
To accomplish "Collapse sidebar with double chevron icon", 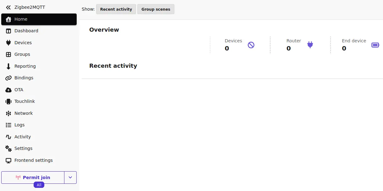I will (x=8, y=7).
